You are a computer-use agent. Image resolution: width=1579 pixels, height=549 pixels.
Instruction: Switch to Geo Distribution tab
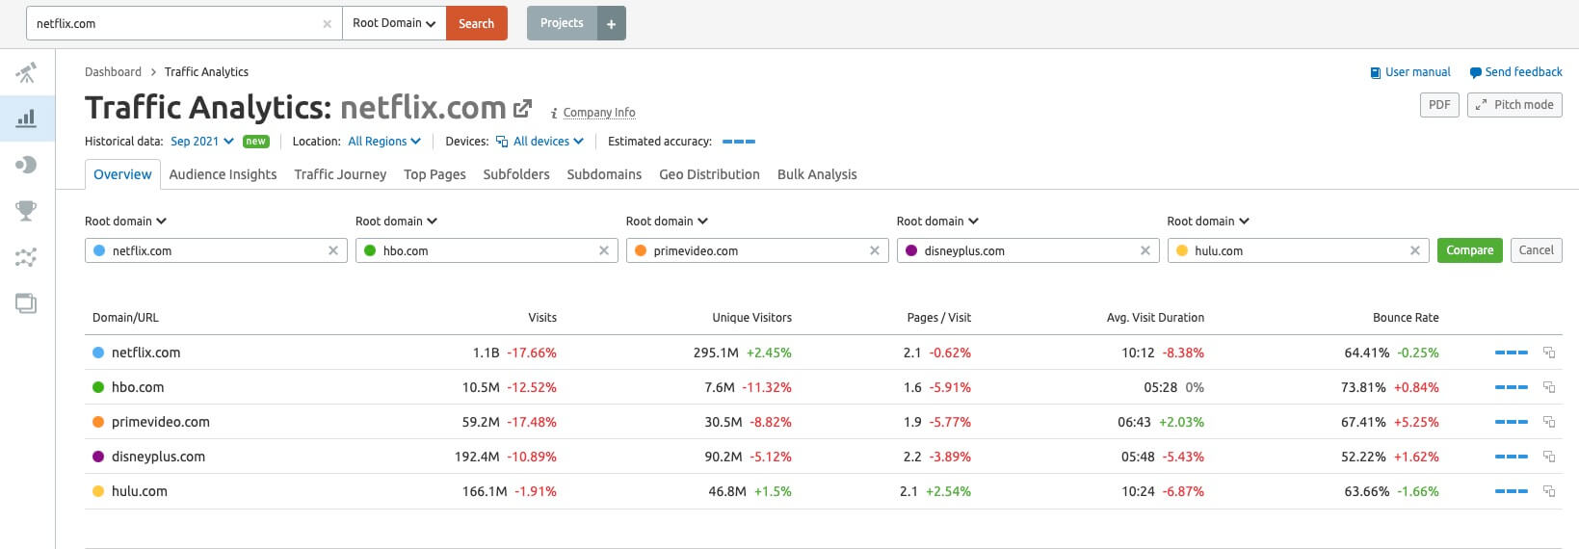709,174
